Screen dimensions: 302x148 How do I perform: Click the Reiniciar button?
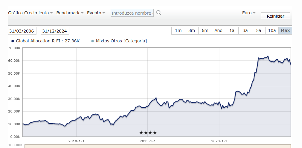click(275, 16)
